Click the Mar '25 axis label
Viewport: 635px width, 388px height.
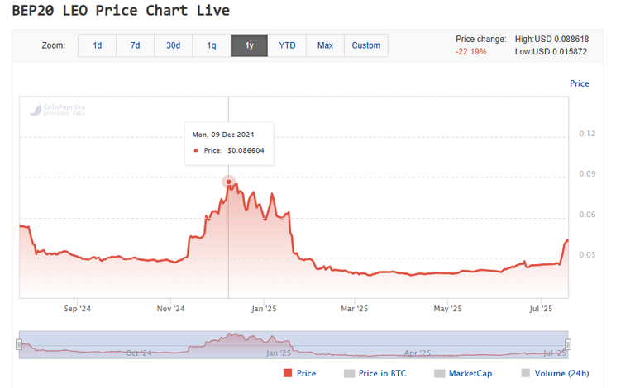tap(355, 309)
